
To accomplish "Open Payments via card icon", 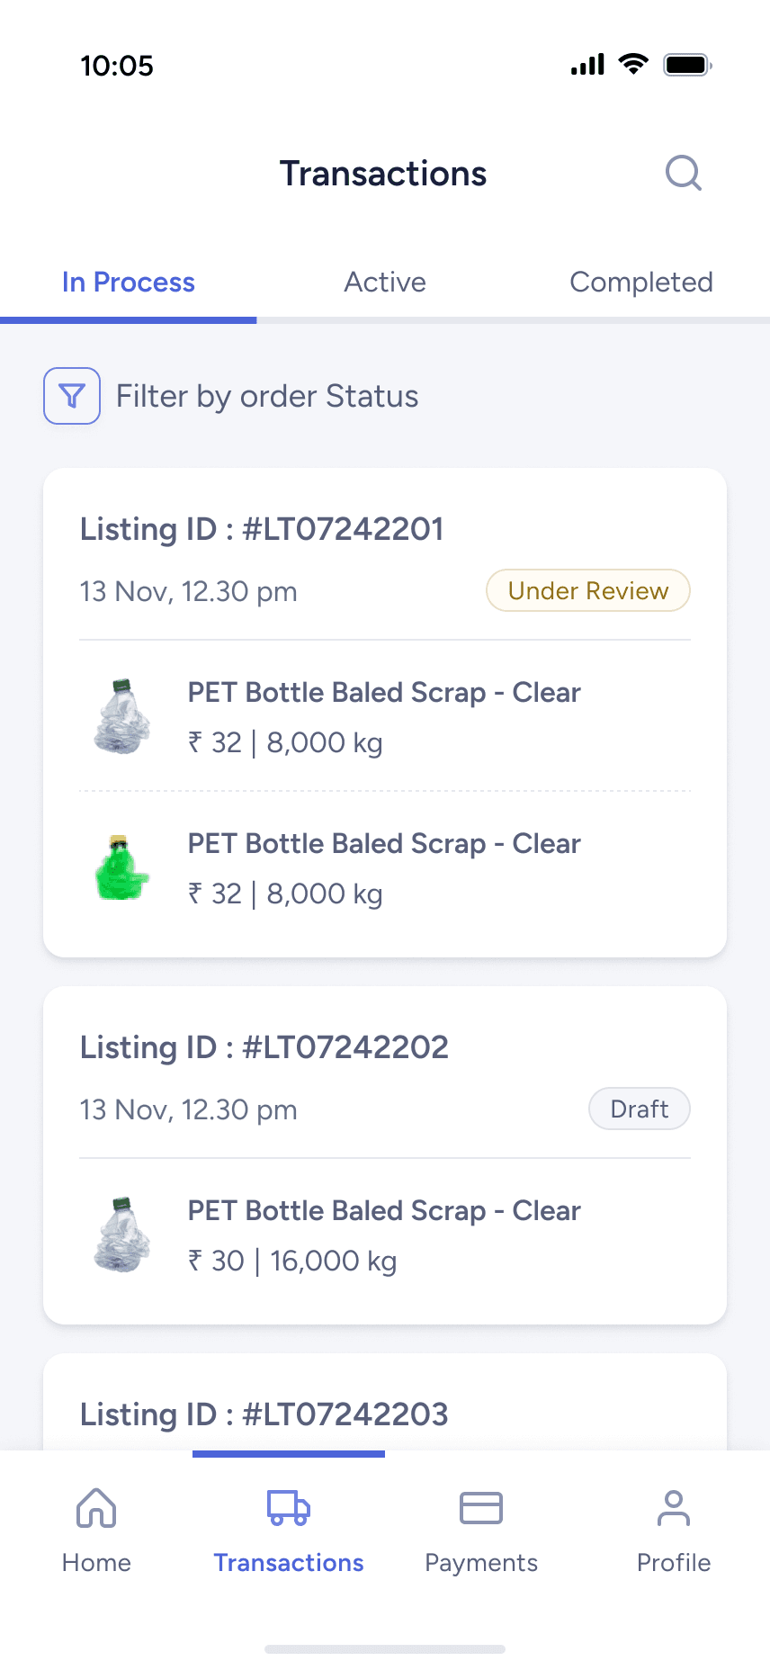I will click(x=481, y=1508).
